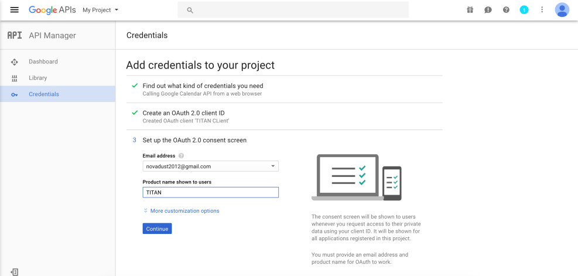Click the API Manager icon in sidebar header
578x276 pixels.
tap(15, 36)
